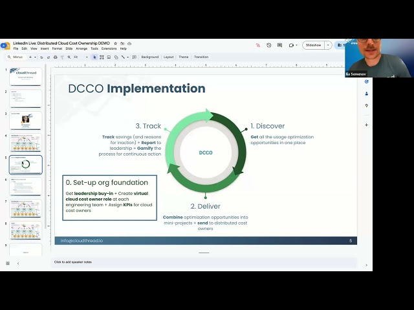414x310 pixels.
Task: Open the Tools menu
Action: [x=94, y=48]
